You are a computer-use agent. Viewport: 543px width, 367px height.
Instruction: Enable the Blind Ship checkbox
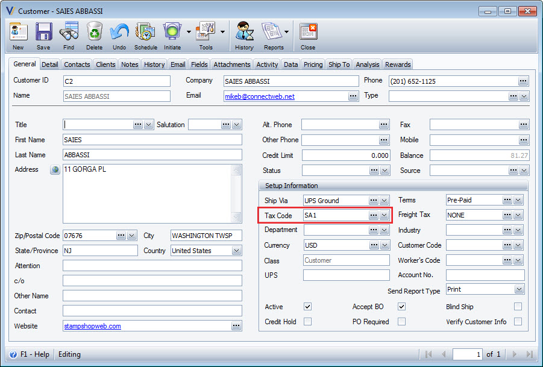tap(518, 306)
